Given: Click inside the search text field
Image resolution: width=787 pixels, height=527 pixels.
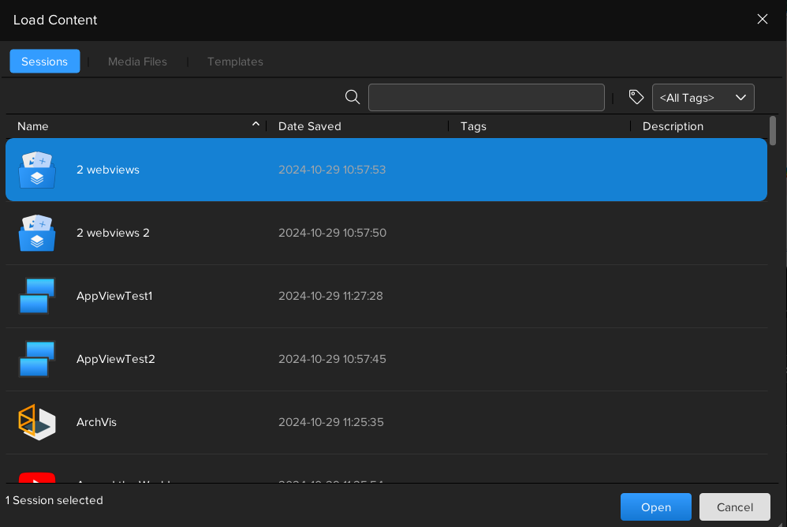Looking at the screenshot, I should pyautogui.click(x=486, y=98).
